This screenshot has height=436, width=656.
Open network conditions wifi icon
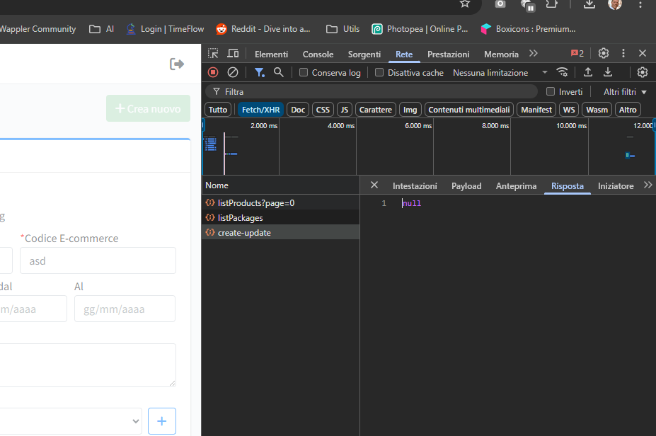(x=563, y=72)
